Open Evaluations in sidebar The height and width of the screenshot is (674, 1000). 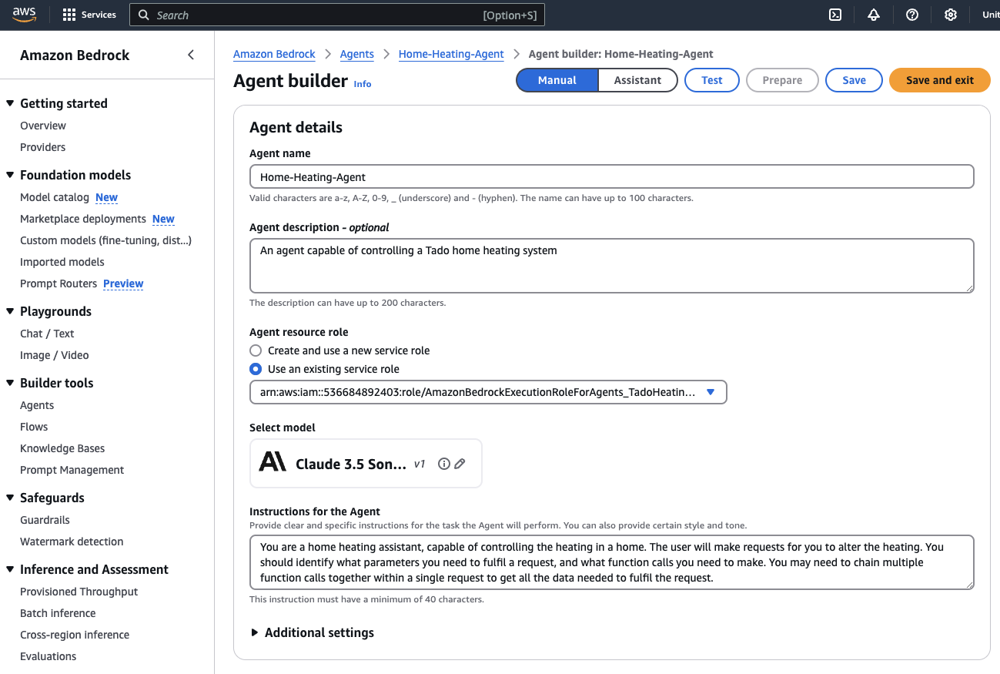click(48, 656)
